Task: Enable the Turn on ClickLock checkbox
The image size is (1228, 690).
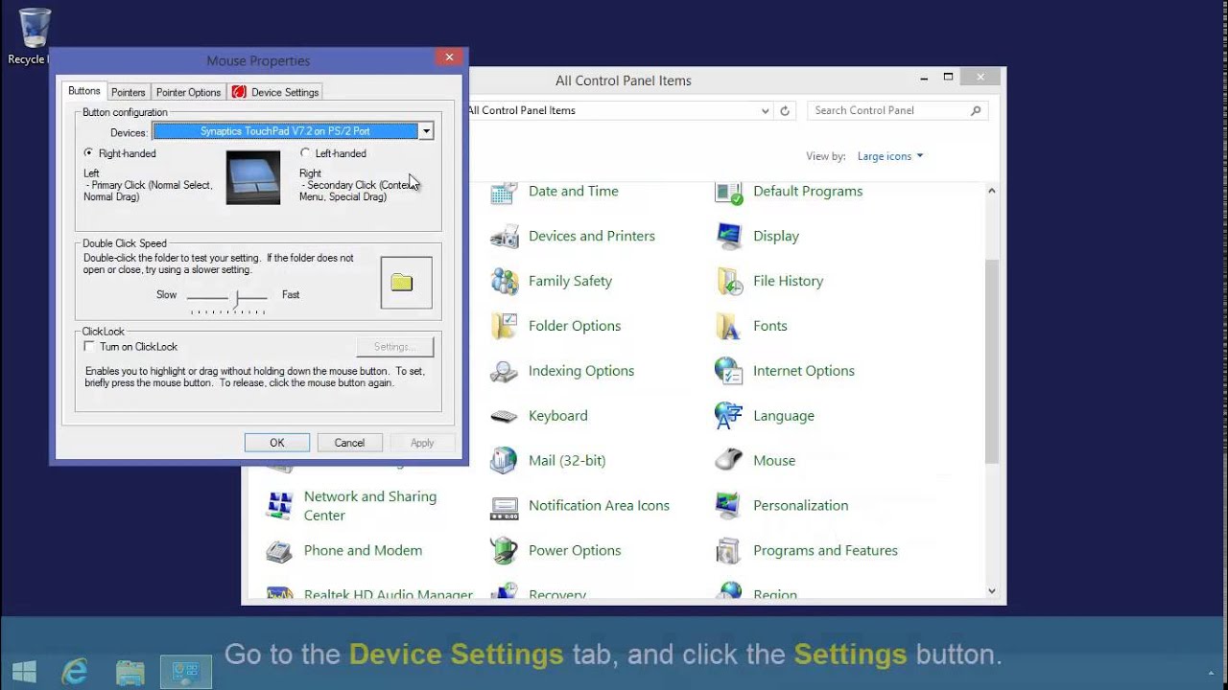Action: 89,347
